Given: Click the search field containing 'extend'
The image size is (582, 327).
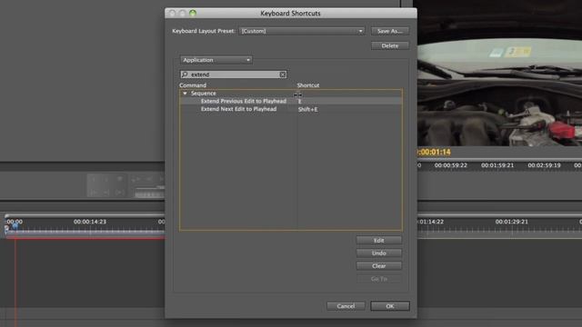Looking at the screenshot, I should click(233, 74).
